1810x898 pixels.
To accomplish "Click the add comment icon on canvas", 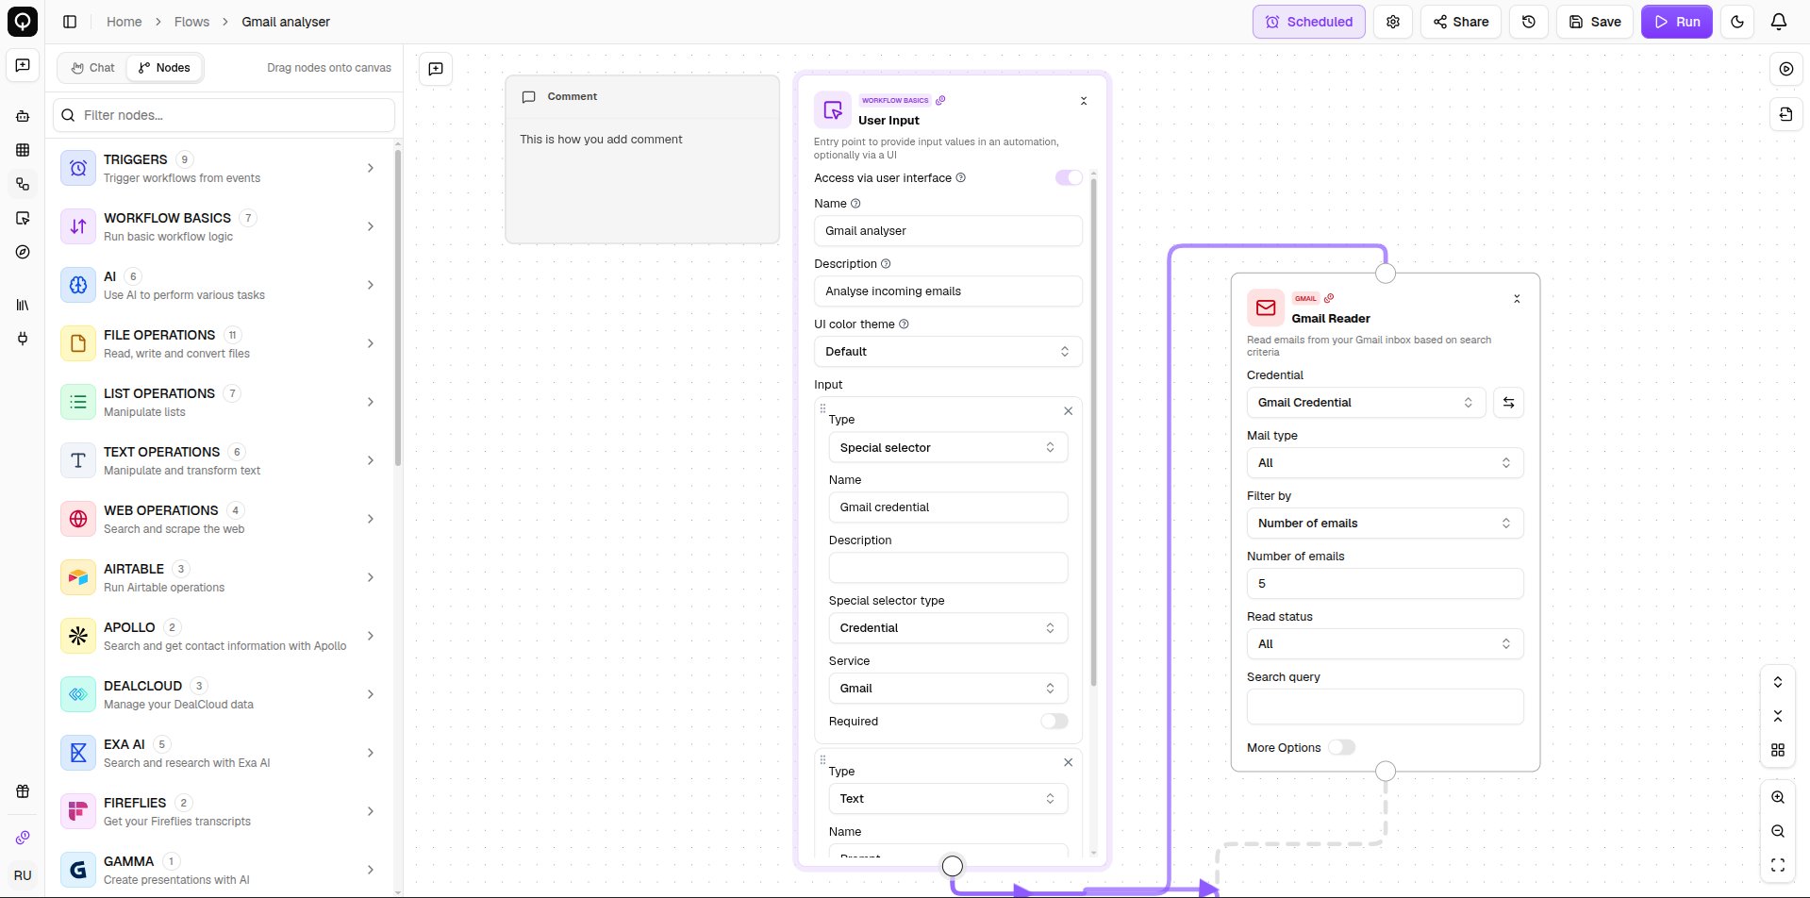I will pyautogui.click(x=436, y=69).
